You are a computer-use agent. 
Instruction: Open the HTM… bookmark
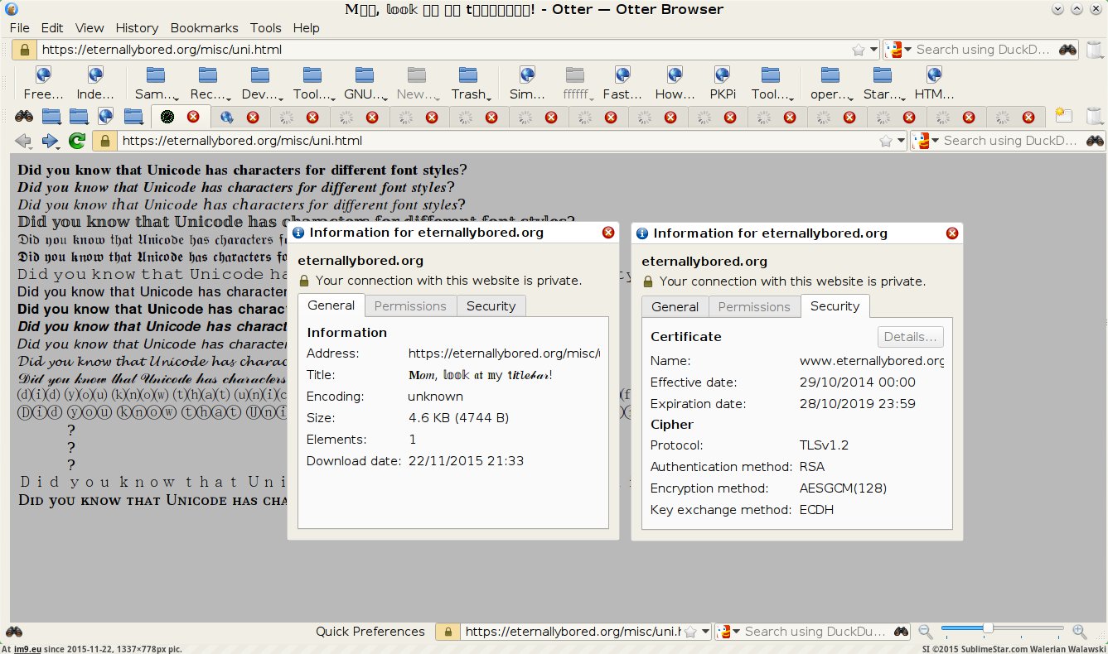935,84
